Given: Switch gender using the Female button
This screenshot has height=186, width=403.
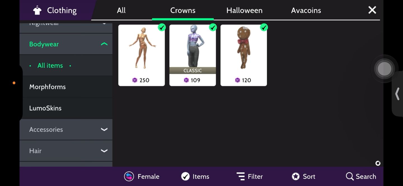Looking at the screenshot, I should (148, 176).
